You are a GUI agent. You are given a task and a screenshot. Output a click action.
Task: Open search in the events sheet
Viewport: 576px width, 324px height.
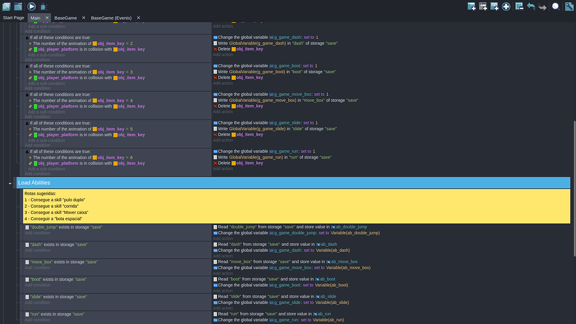pos(556,6)
